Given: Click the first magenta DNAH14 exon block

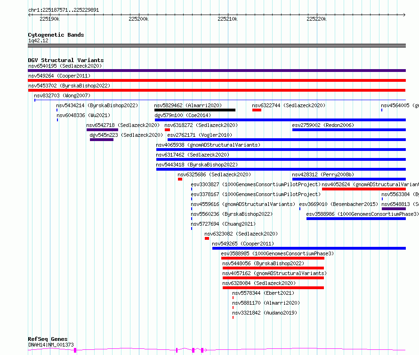Looking at the screenshot, I should pyautogui.click(x=75, y=350).
